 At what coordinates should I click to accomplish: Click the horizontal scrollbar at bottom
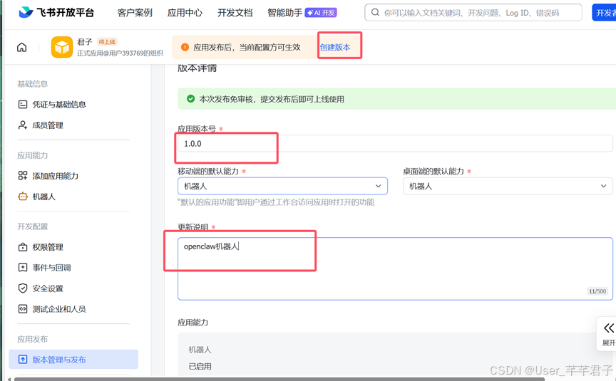pos(279,379)
